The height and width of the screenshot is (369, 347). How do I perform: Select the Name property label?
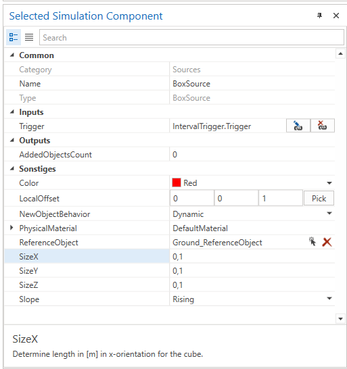point(30,84)
